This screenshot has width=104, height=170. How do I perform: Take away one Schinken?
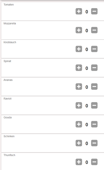click(x=94, y=143)
